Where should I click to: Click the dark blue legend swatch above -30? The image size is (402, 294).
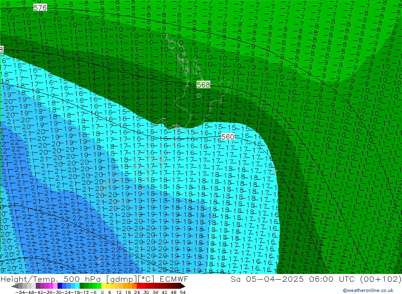[x=59, y=286]
